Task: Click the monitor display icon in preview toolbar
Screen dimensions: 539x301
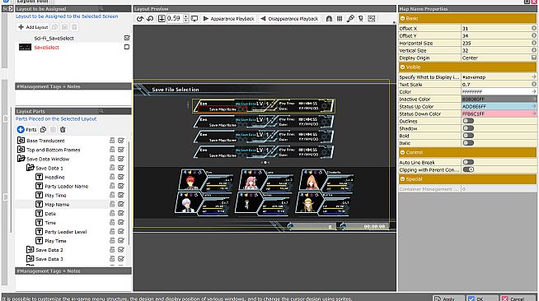Action: tap(195, 19)
